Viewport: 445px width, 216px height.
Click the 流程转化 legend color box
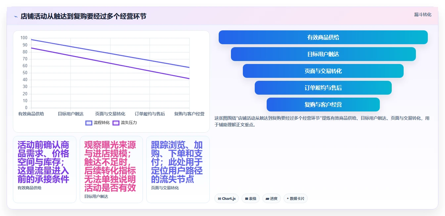89,123
